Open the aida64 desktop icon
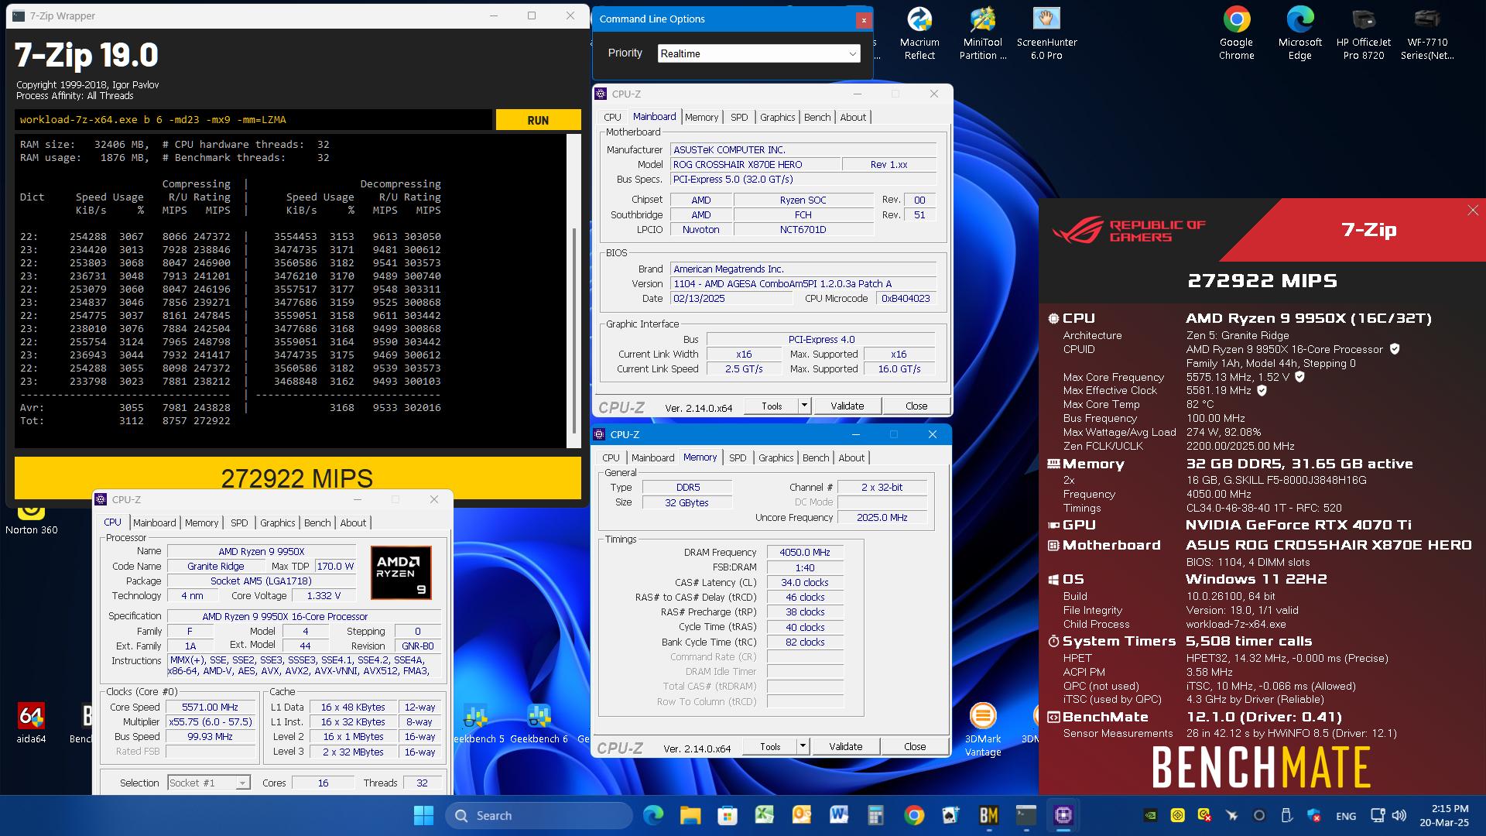 (x=31, y=724)
